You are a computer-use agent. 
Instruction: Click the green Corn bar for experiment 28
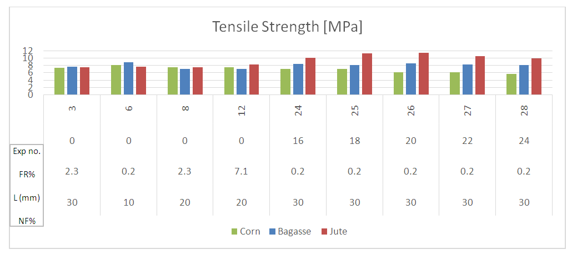511,84
